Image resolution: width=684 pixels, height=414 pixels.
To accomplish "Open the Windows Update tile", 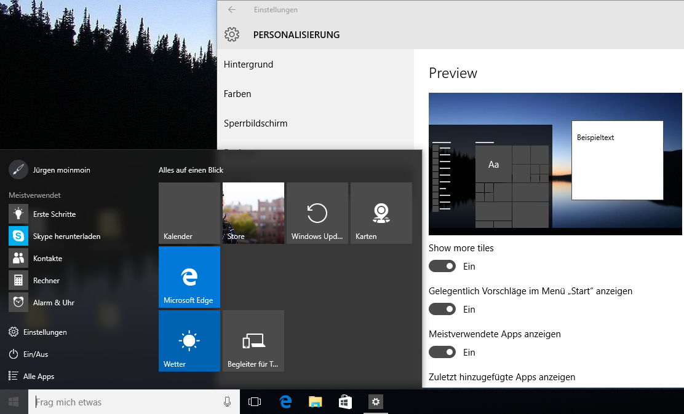I will 317,213.
